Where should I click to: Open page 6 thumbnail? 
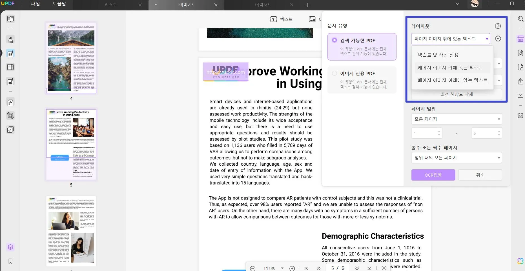[x=71, y=231]
